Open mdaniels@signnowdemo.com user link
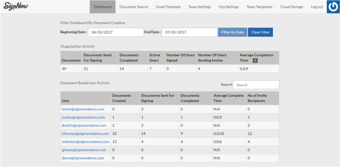This screenshot has height=167, width=340. (86, 142)
